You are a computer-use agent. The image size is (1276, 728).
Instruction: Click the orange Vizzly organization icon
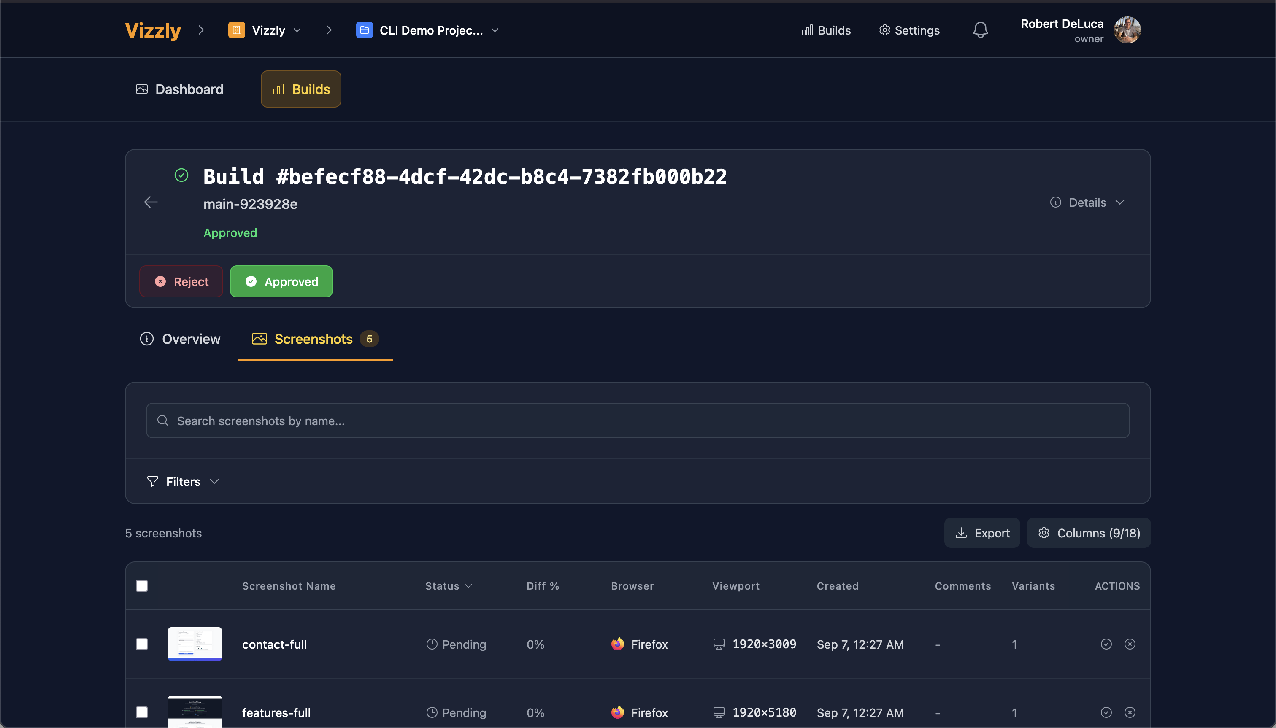tap(237, 30)
